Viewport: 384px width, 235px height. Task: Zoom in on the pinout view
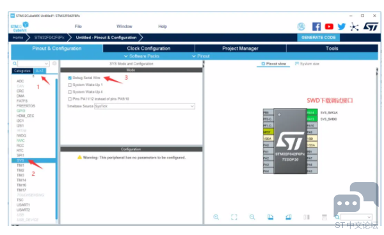click(x=216, y=217)
